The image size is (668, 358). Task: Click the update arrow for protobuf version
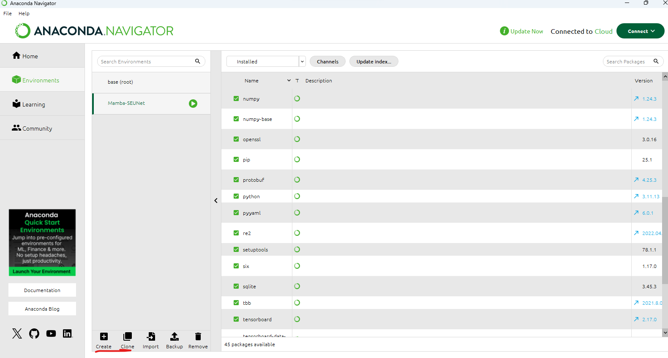tap(636, 180)
